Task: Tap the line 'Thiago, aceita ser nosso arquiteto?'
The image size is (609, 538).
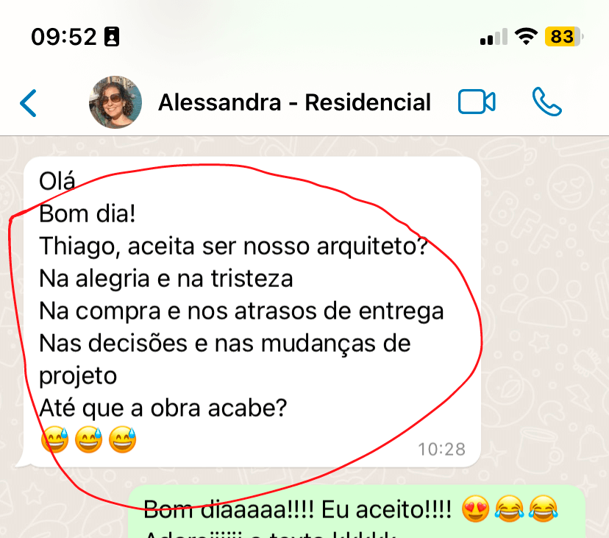Action: pyautogui.click(x=233, y=247)
